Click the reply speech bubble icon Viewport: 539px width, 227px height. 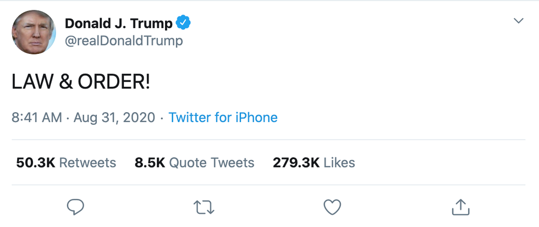[75, 207]
